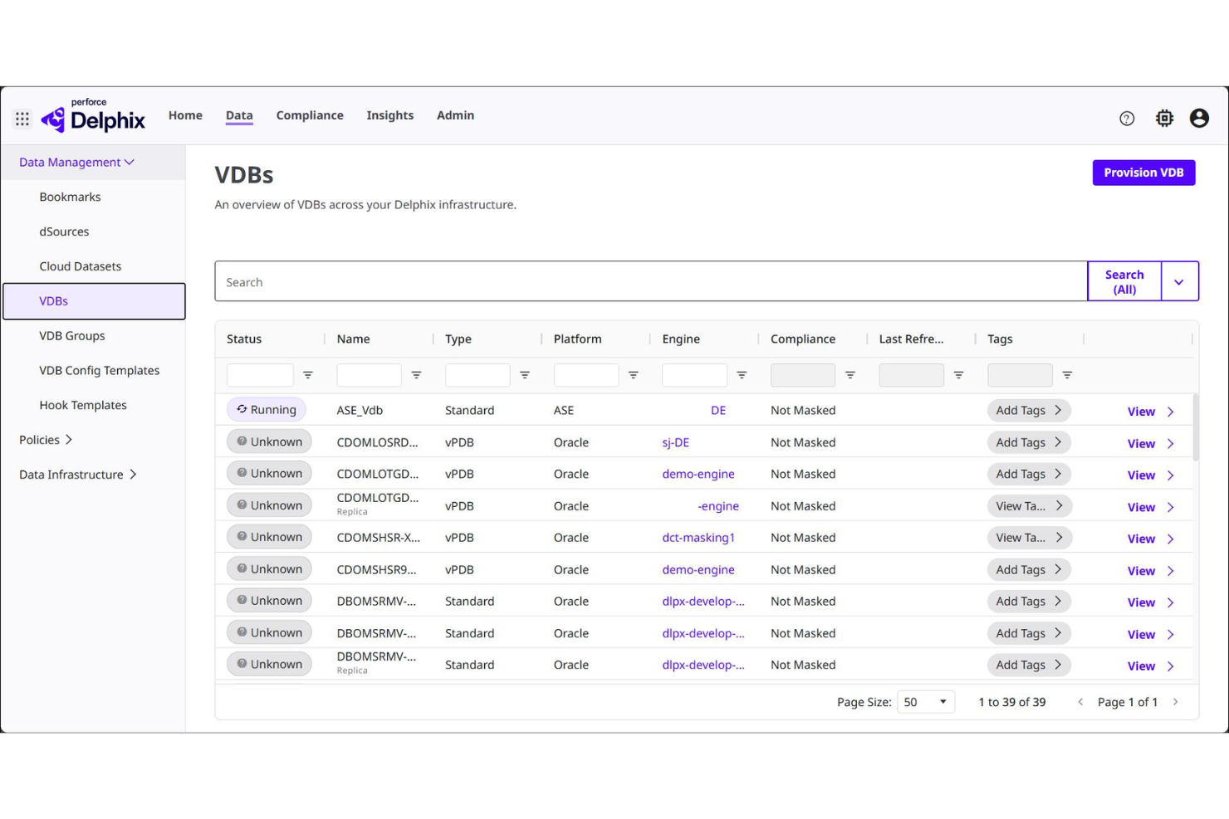View details of the CDOMSHSR-X row
This screenshot has height=819, width=1229.
(1151, 539)
